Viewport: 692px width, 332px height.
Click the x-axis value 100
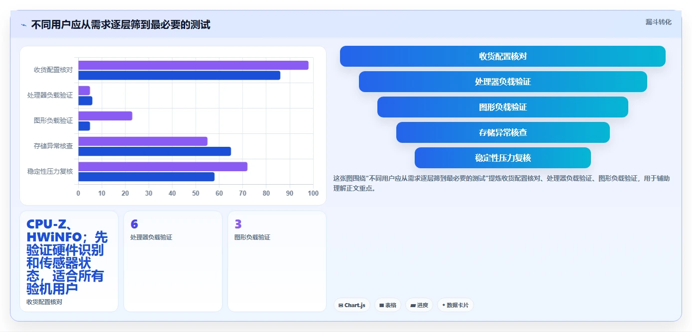point(313,193)
